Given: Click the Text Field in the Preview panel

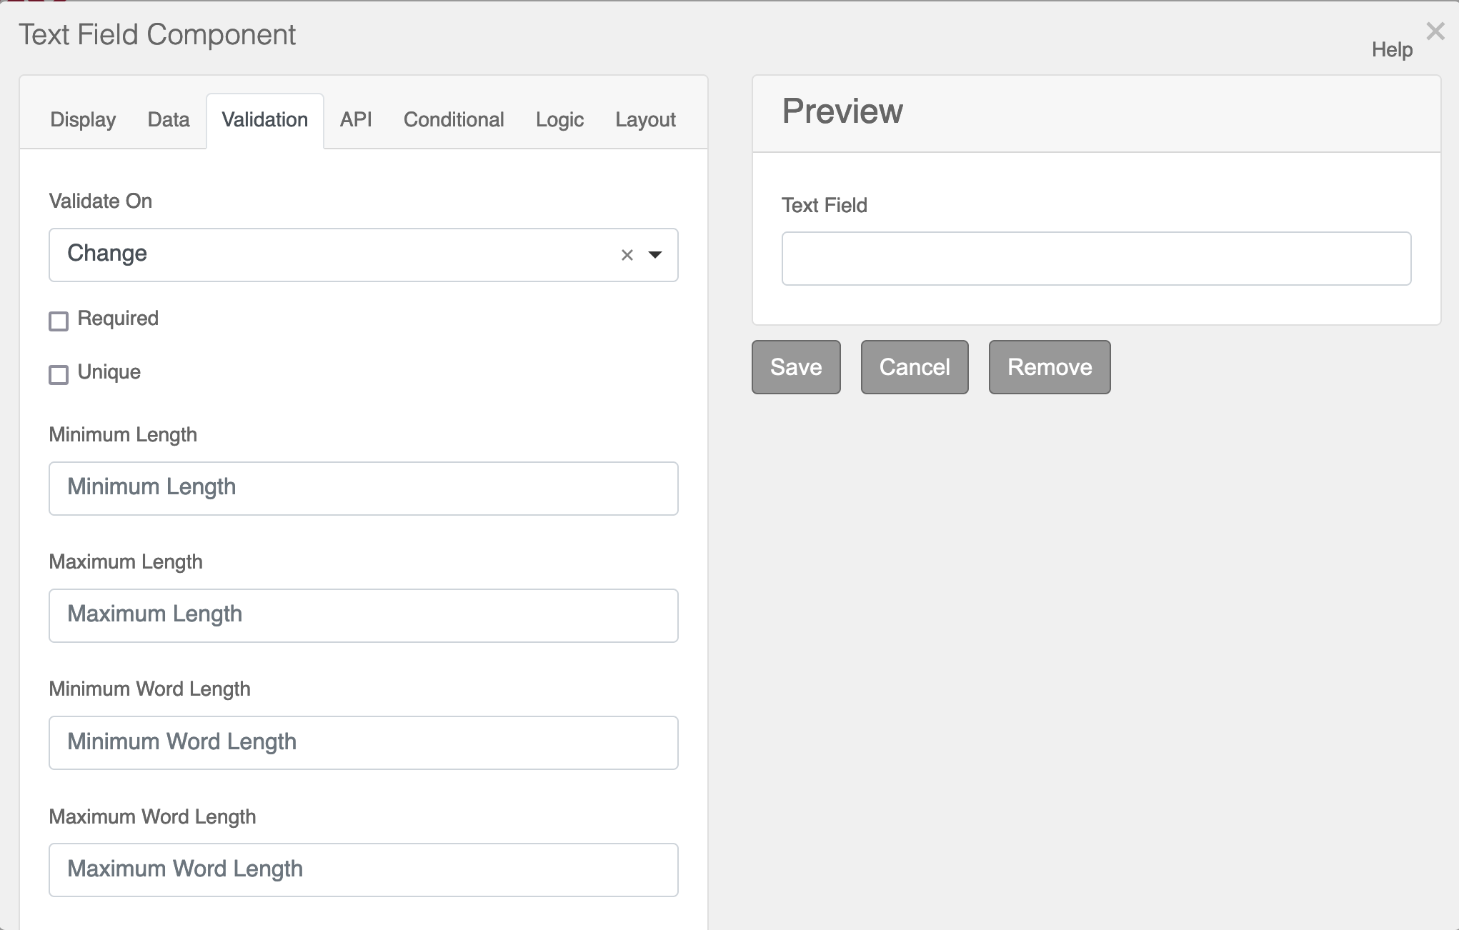Looking at the screenshot, I should pyautogui.click(x=1097, y=258).
